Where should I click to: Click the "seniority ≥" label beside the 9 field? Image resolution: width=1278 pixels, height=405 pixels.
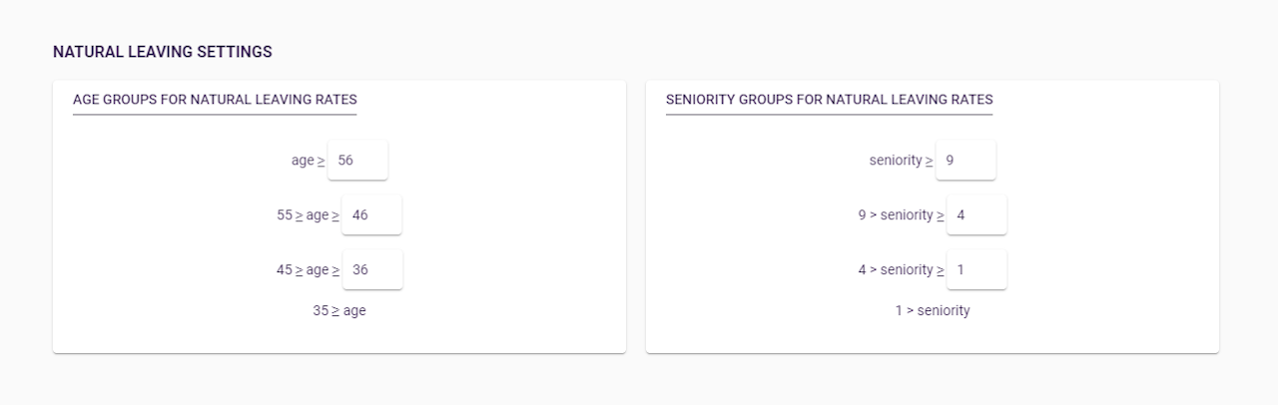(x=901, y=161)
